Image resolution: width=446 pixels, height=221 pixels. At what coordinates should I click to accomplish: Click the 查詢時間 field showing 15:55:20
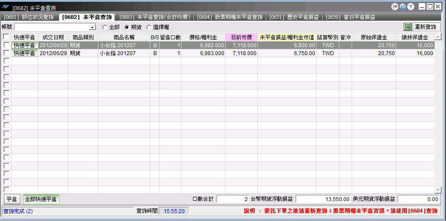click(174, 211)
